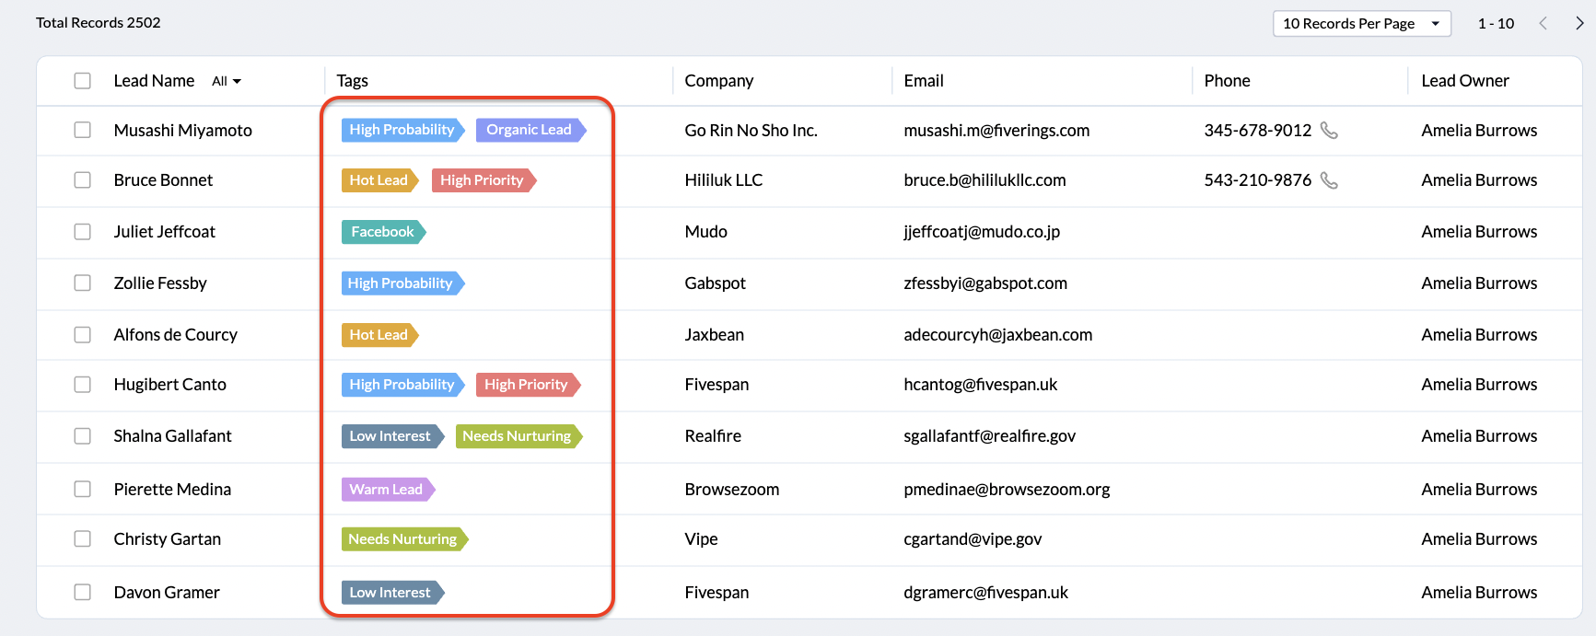Click Organic Lead tag on Musashi row
The width and height of the screenshot is (1596, 636).
[x=530, y=130]
